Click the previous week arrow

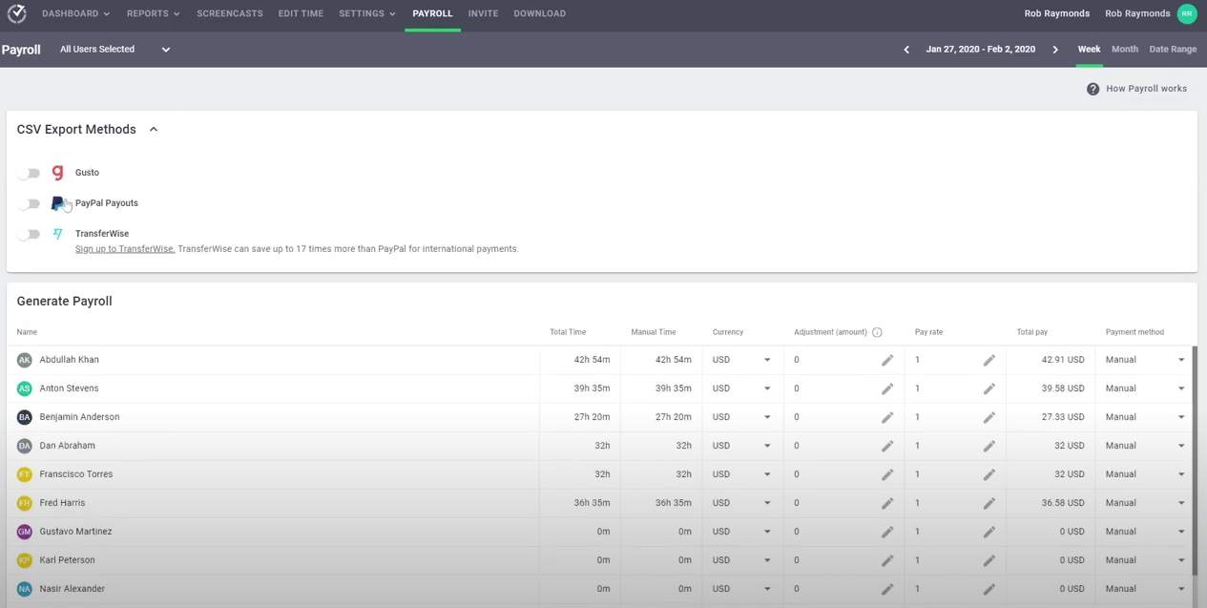coord(905,49)
